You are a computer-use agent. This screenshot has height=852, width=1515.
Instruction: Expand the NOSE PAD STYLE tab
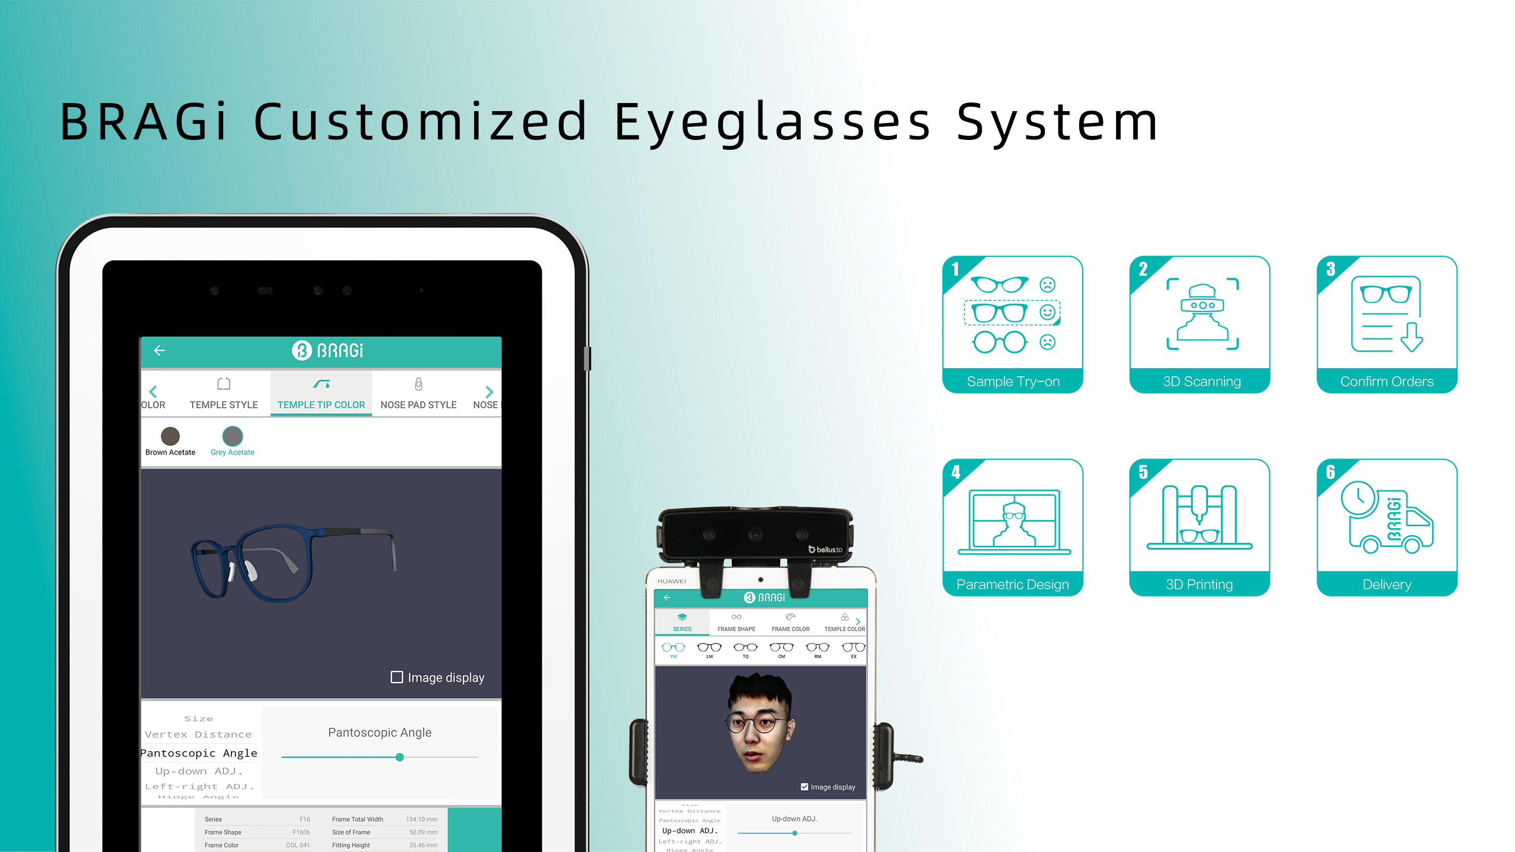click(x=416, y=405)
